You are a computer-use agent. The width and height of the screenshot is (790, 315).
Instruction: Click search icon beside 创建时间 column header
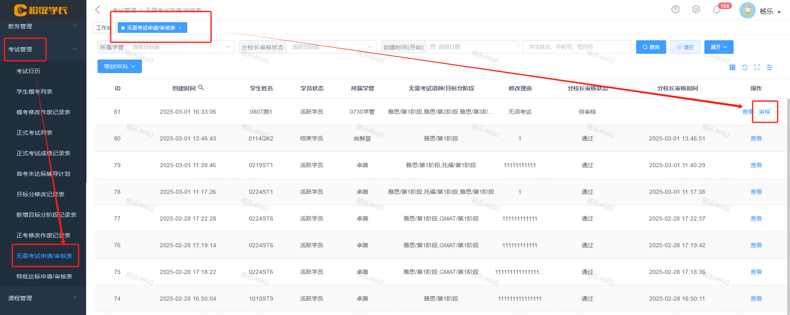(x=201, y=88)
